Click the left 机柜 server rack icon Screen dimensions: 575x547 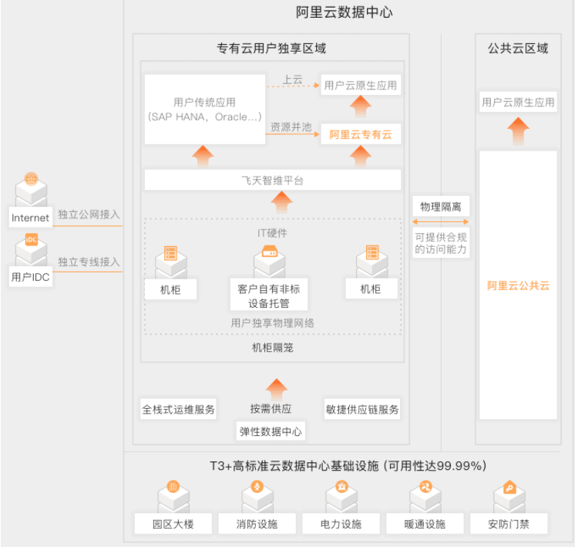[171, 253]
